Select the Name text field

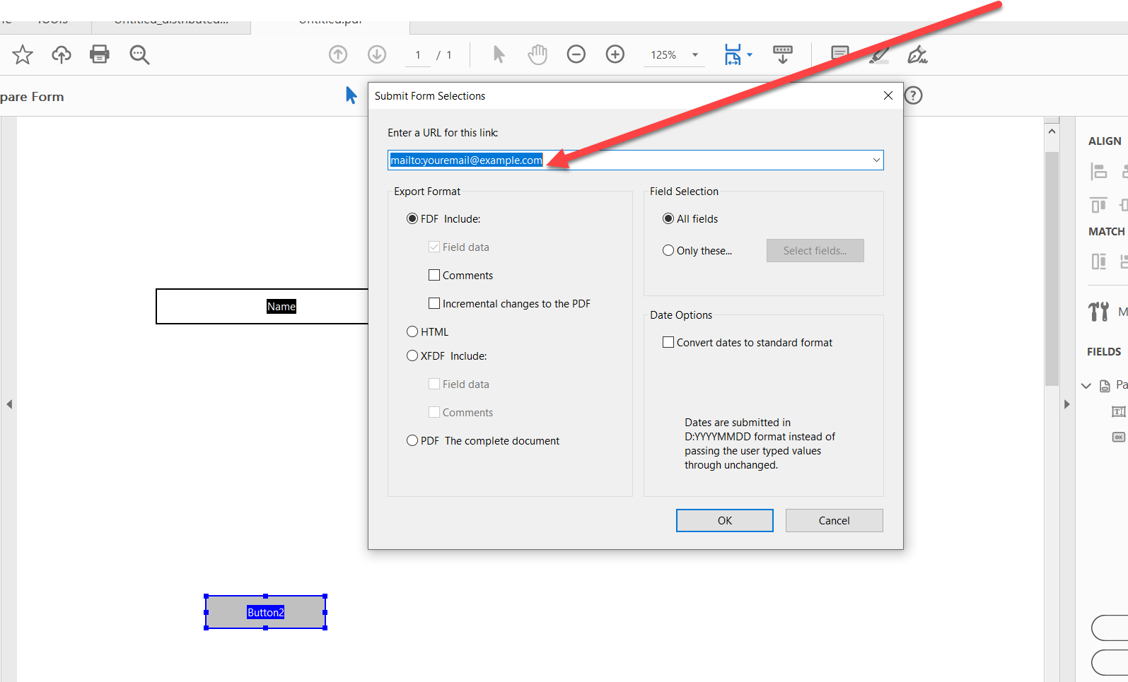[262, 306]
